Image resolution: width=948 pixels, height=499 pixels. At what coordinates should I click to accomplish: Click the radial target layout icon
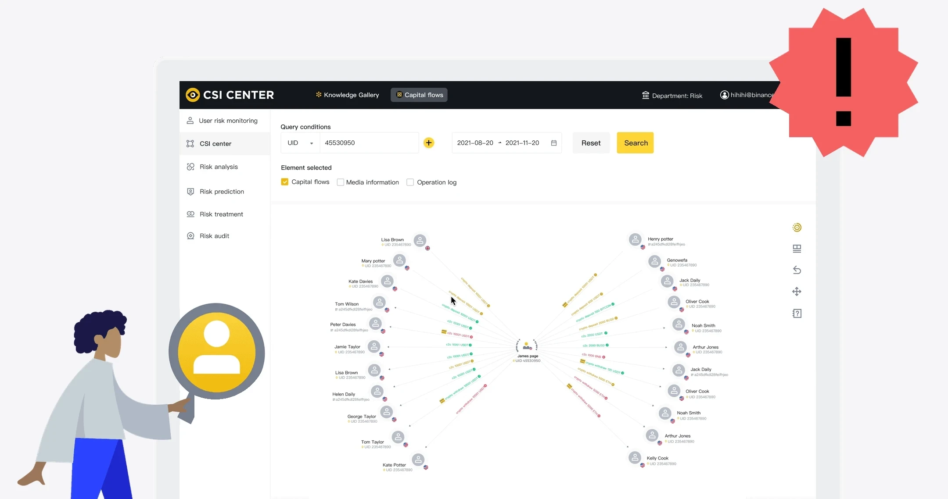797,227
